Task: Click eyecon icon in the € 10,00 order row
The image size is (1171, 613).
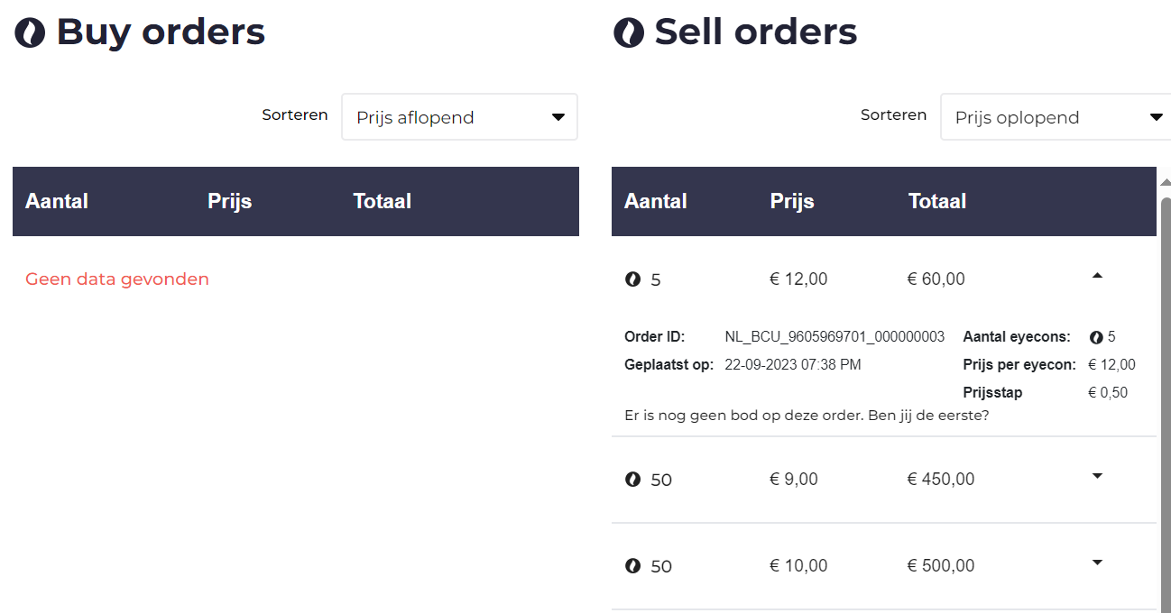Action: pyautogui.click(x=632, y=566)
